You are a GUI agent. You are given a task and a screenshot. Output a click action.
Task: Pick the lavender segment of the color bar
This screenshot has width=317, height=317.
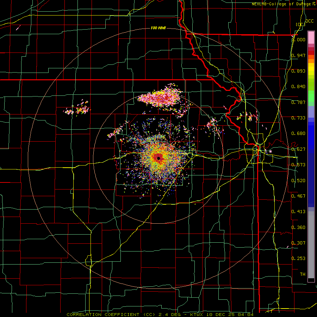pos(311,112)
